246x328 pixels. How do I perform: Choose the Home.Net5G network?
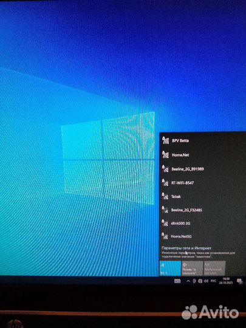tap(202, 236)
